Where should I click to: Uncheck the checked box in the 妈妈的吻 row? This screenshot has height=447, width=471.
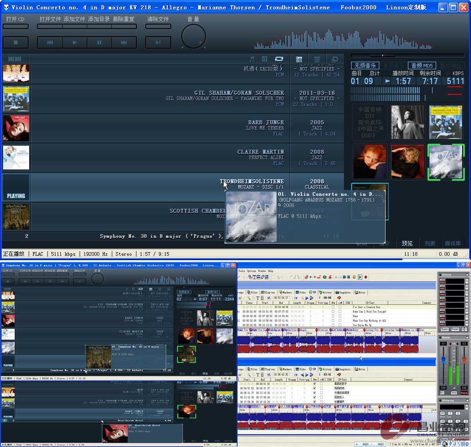(314, 388)
